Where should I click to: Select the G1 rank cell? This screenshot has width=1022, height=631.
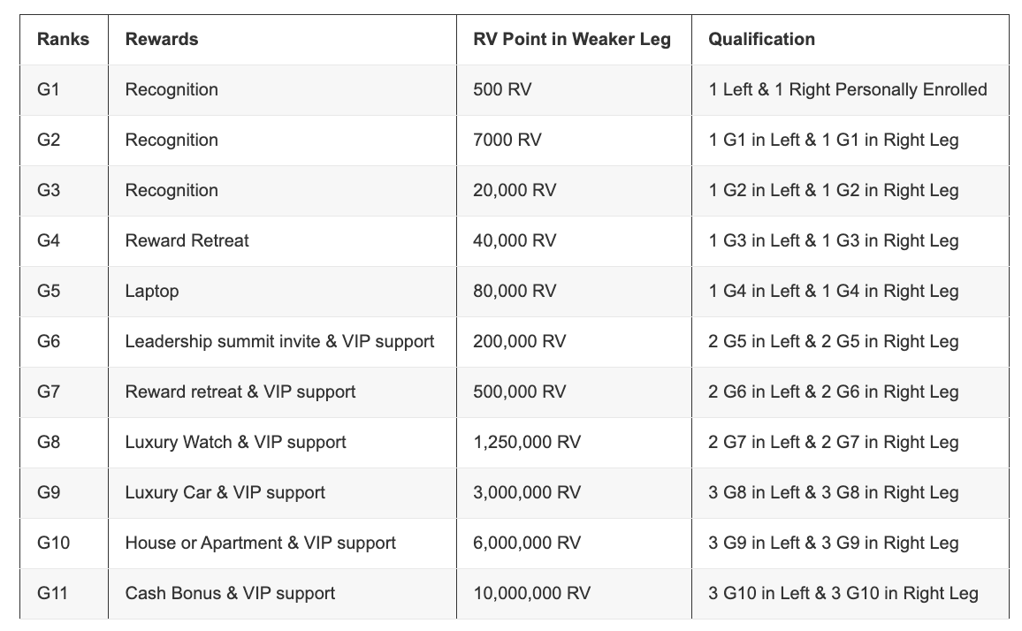click(49, 89)
